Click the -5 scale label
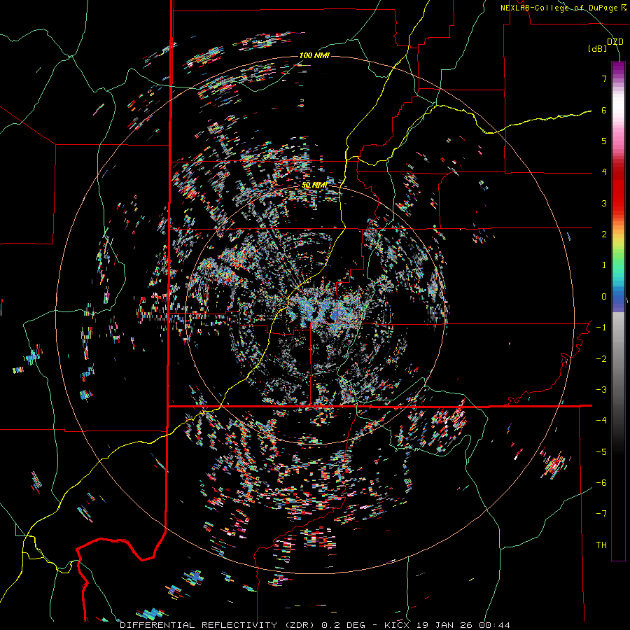 coord(601,452)
